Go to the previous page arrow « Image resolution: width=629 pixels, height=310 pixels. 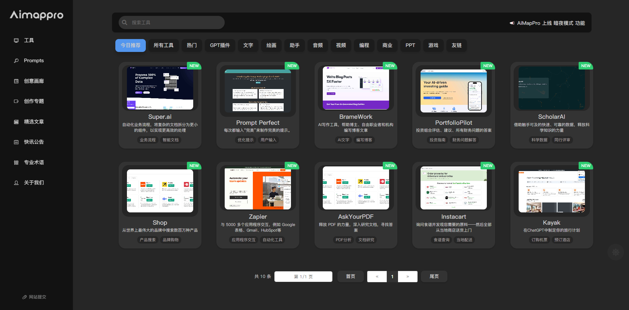pos(377,277)
